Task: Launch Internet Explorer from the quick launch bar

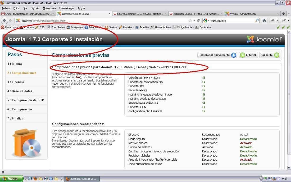Action: [30, 179]
